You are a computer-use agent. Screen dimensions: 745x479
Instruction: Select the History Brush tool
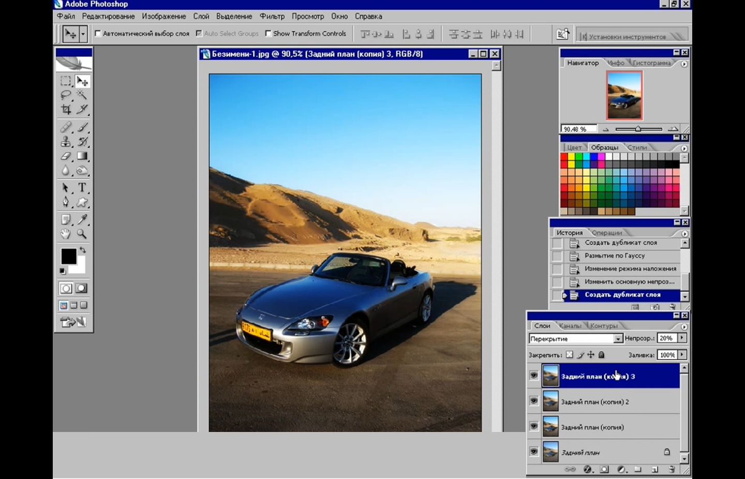pyautogui.click(x=82, y=141)
